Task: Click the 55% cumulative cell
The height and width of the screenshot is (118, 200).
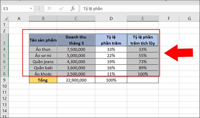Action: click(143, 55)
